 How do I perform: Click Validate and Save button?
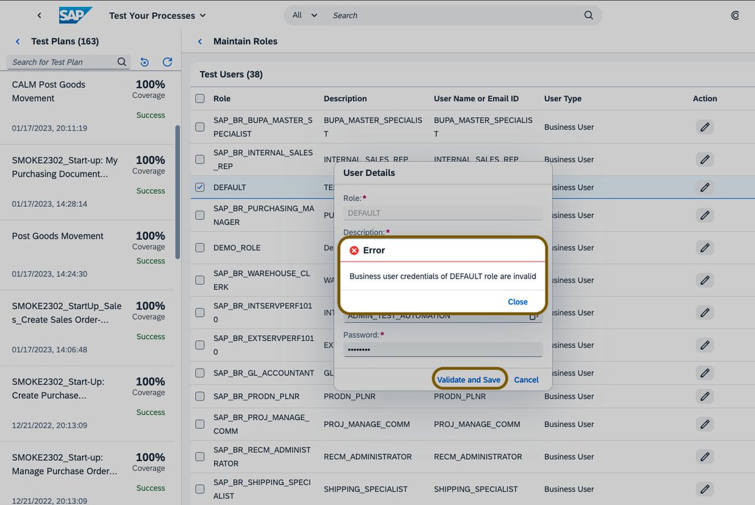pyautogui.click(x=469, y=380)
